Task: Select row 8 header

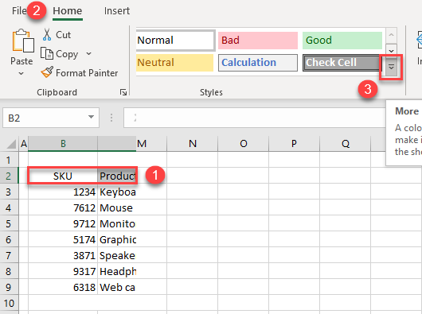Action: [9, 271]
